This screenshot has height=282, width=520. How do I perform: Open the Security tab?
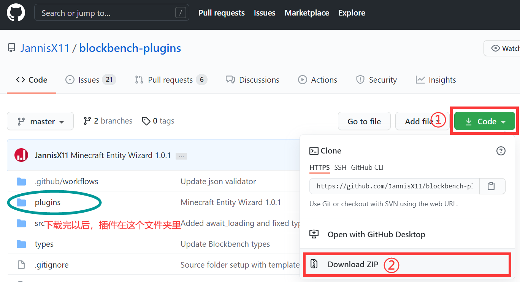click(x=376, y=80)
